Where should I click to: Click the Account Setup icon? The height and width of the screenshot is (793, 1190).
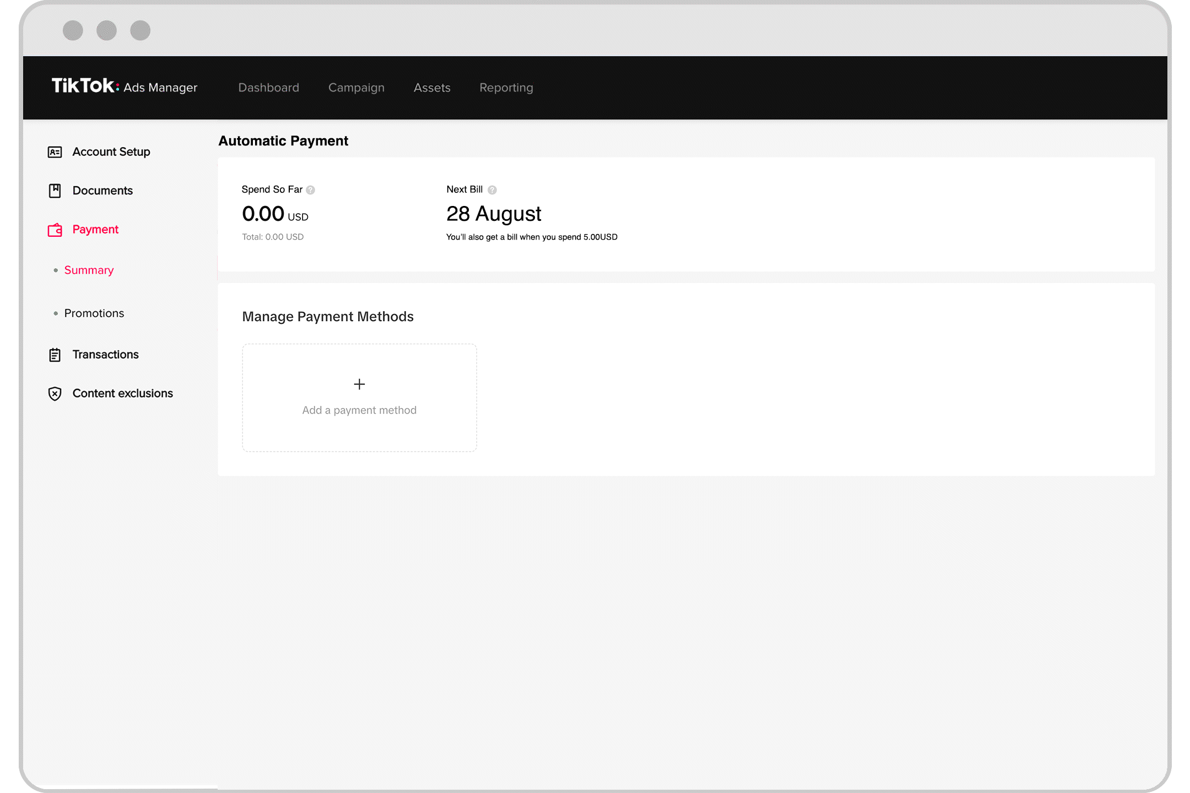coord(55,151)
